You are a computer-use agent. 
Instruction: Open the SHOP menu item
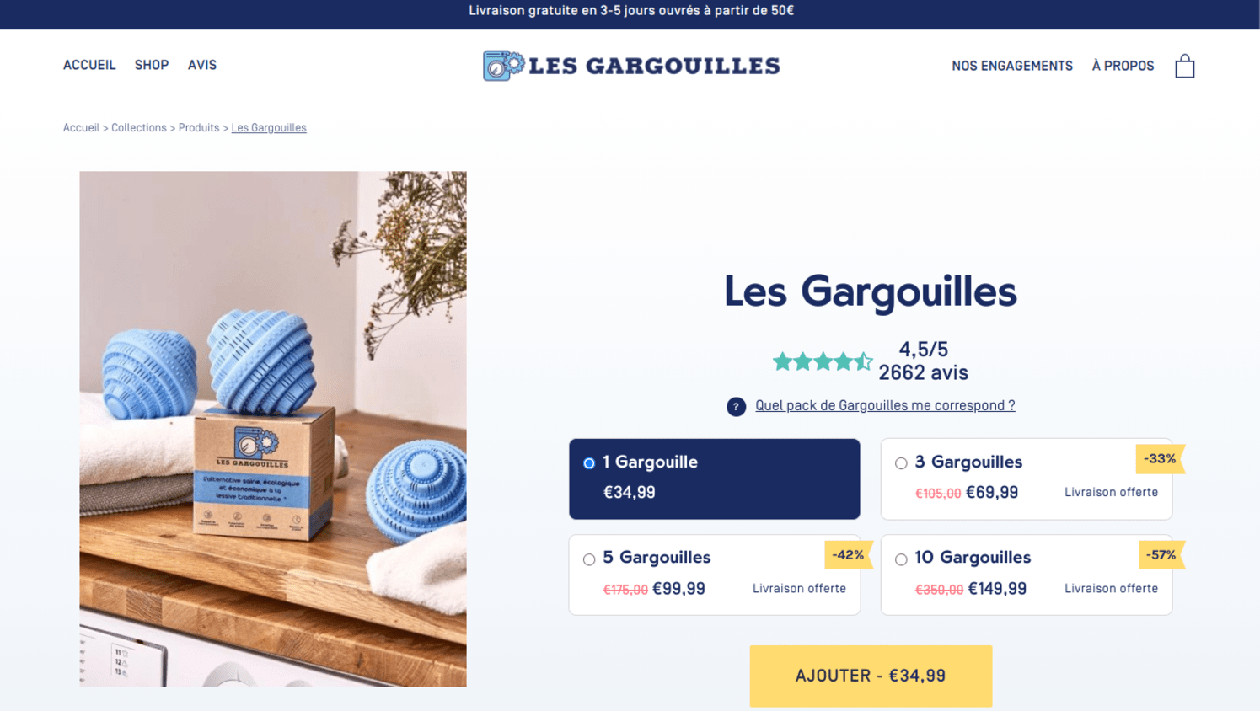(x=152, y=65)
